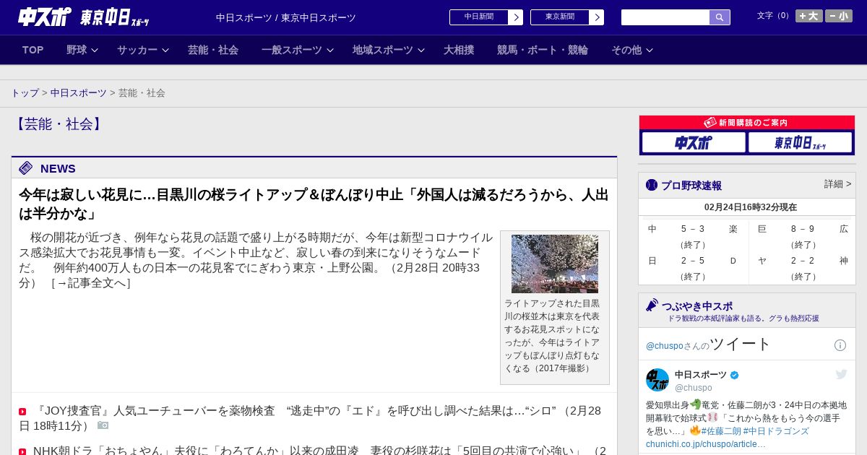Click the 中スポ subscription banner button
Viewport: 867px width, 455px height.
pyautogui.click(x=694, y=143)
